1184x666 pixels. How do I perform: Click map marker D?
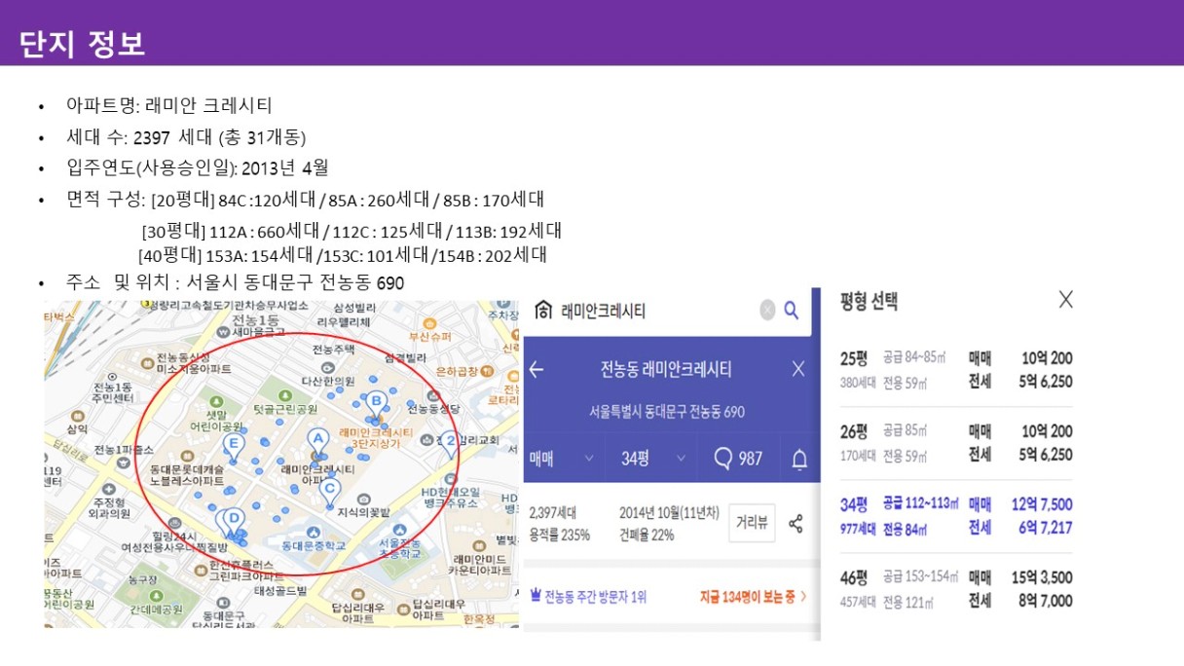(234, 521)
